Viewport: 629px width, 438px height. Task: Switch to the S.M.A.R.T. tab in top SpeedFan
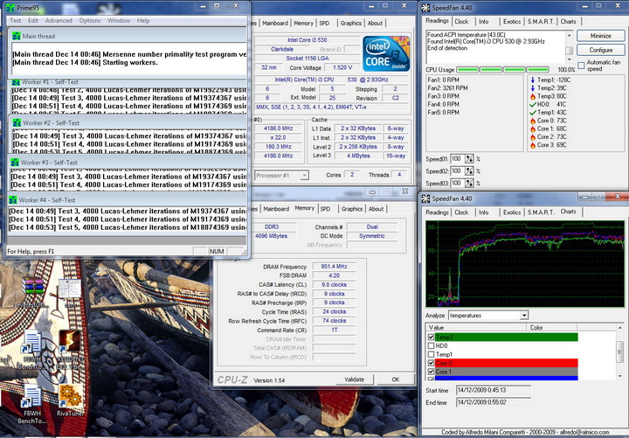click(538, 21)
